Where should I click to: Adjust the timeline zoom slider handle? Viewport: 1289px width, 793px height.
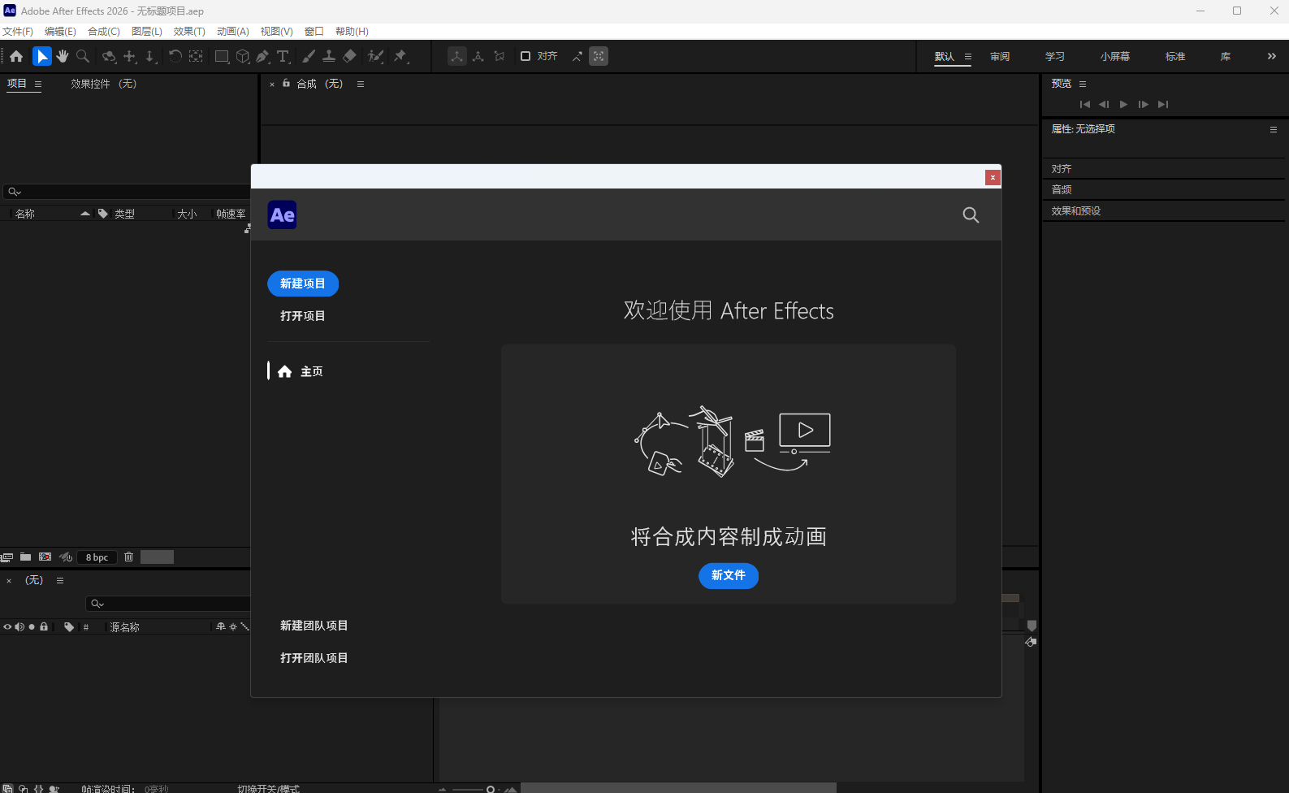[491, 789]
